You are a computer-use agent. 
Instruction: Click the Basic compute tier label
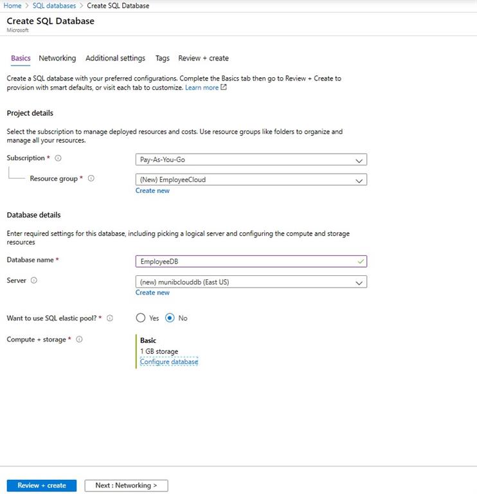148,340
